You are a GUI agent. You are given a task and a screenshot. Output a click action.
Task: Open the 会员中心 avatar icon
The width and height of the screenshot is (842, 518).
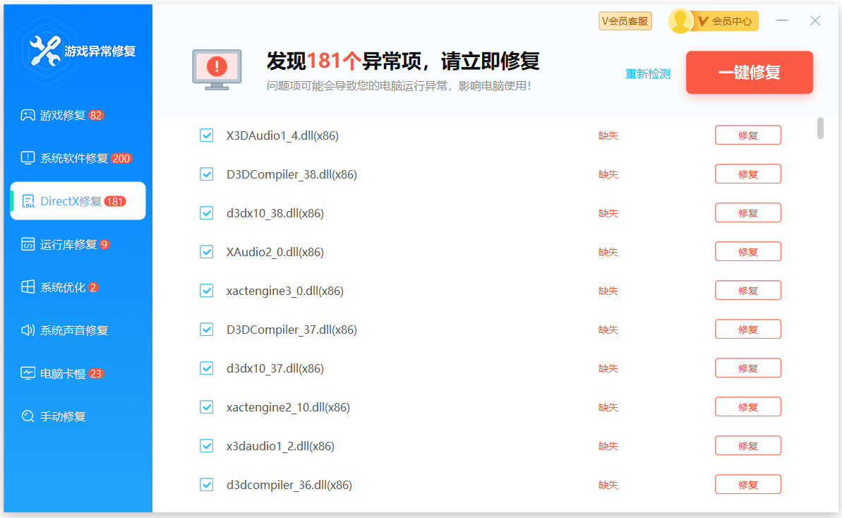pyautogui.click(x=680, y=20)
